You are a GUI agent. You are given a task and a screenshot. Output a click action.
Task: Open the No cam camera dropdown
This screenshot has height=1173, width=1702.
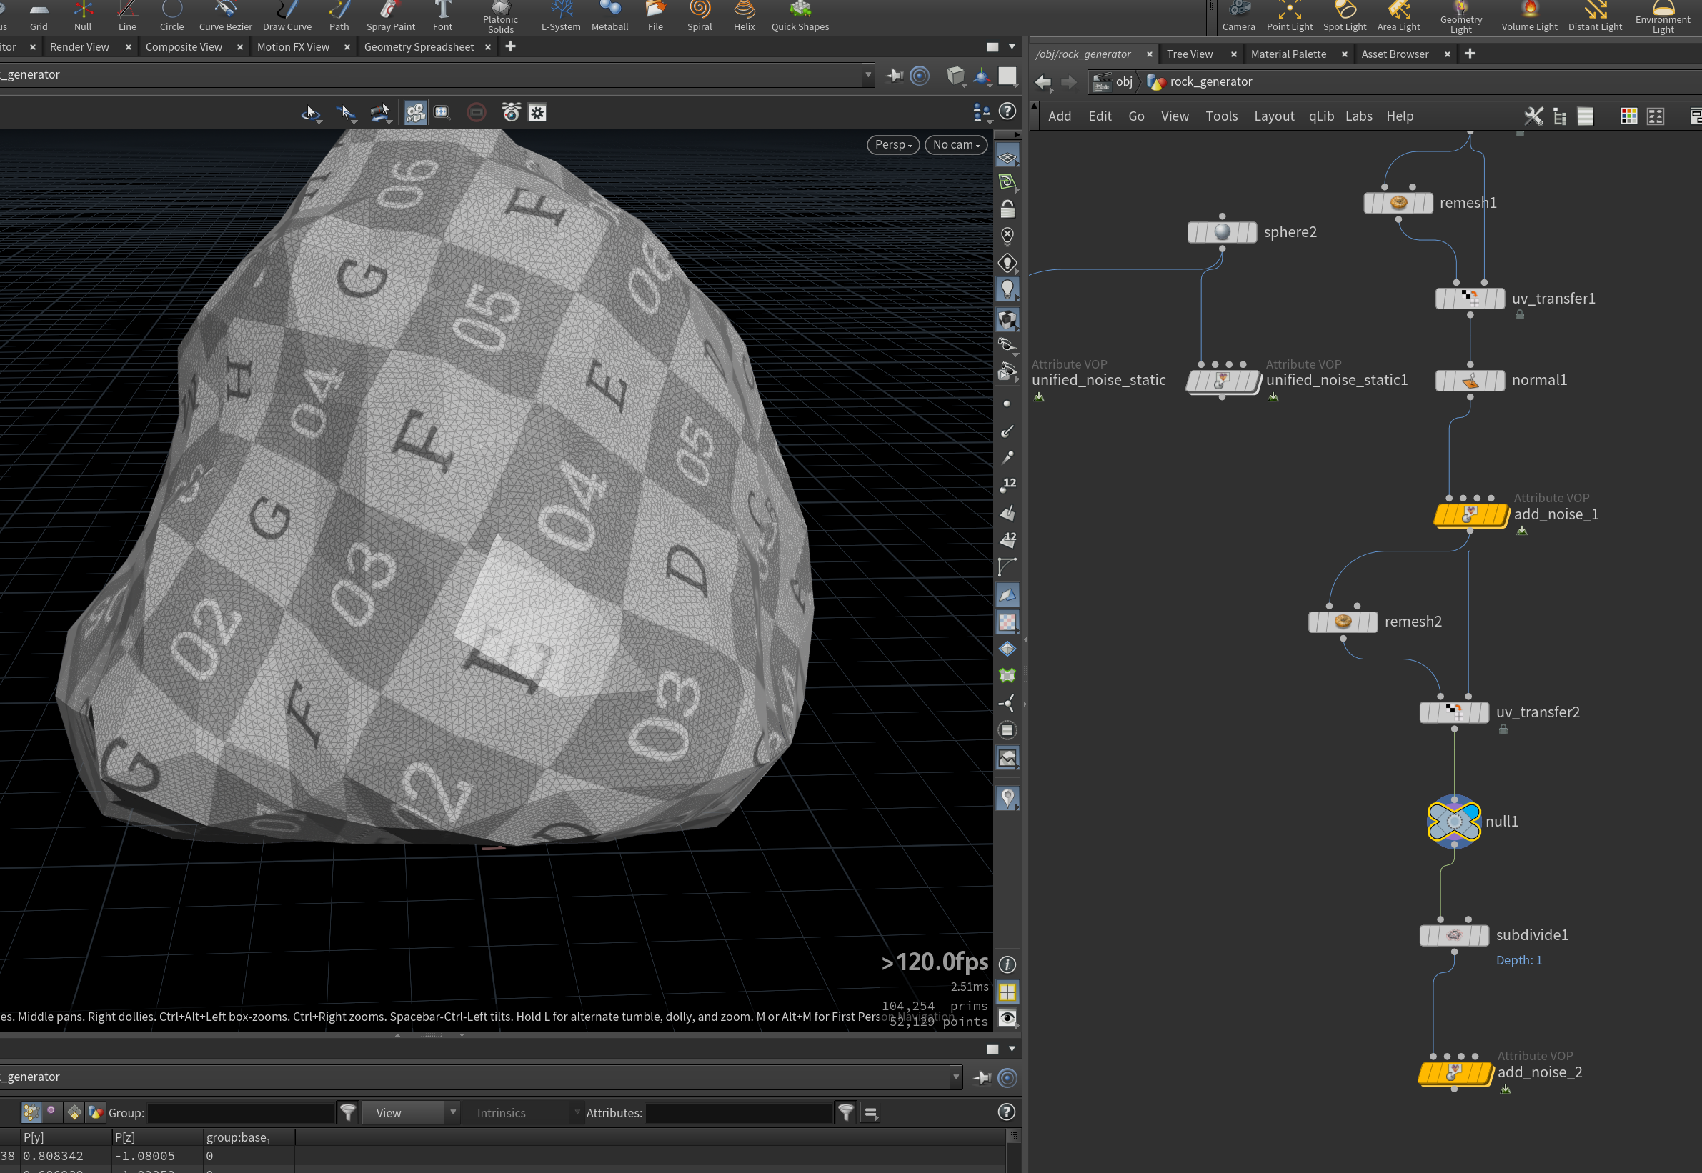click(956, 145)
